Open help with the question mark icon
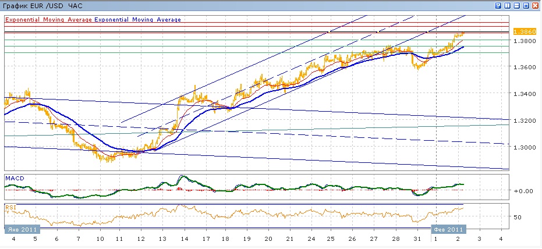Viewport: 542px width, 249px height. [x=498, y=5]
